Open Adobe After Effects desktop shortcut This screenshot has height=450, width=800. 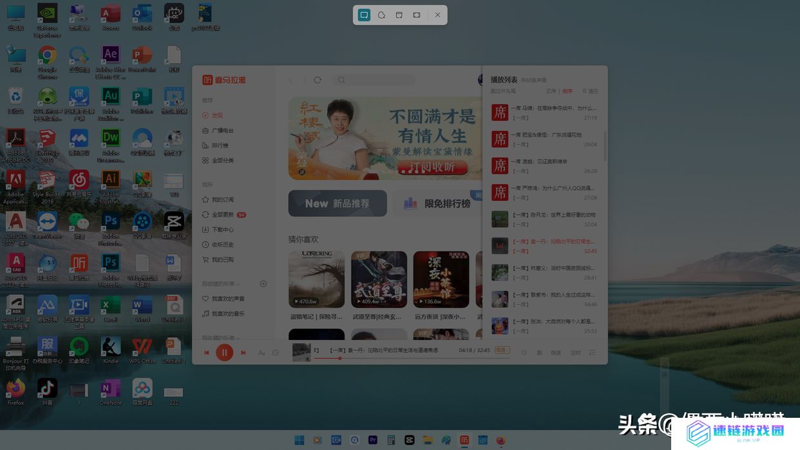pyautogui.click(x=111, y=62)
